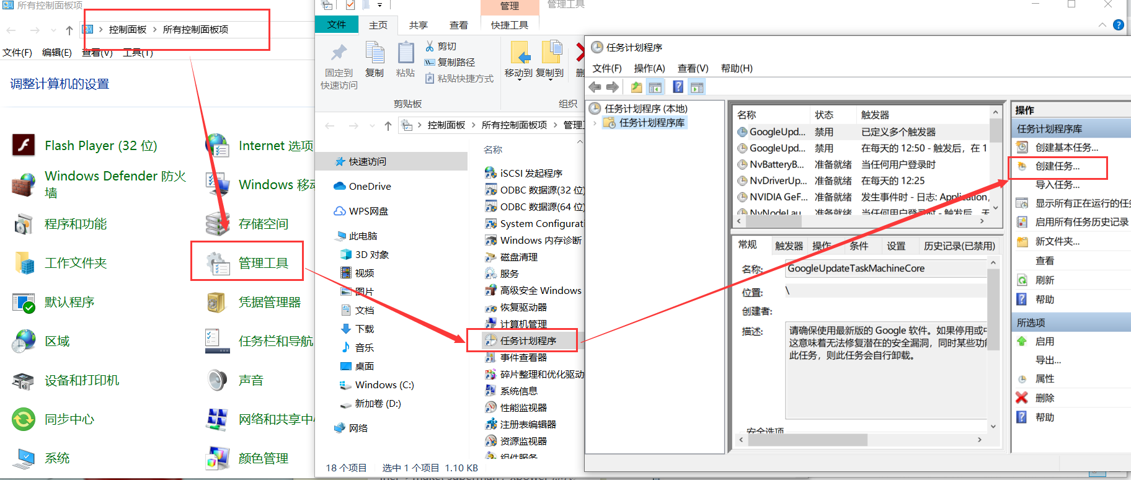Screen dimensions: 1131x480
Task: Open 操作(A) menu in Task Scheduler
Action: (x=649, y=68)
